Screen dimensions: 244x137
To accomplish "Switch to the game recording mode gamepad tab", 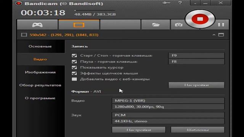I will (x=37, y=24).
